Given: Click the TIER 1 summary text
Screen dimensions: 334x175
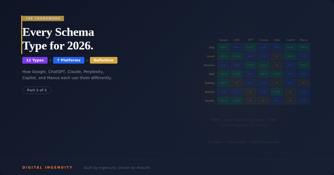Looking at the screenshot, I should pos(243,120).
